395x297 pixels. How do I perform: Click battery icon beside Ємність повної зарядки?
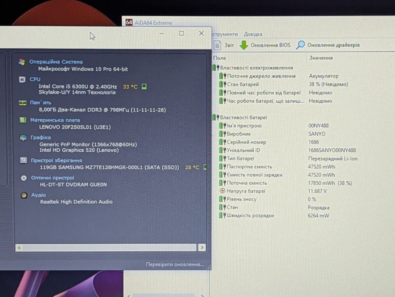(x=222, y=175)
